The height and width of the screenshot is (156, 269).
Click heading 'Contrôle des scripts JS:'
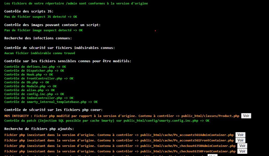29,11
